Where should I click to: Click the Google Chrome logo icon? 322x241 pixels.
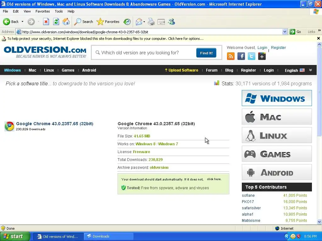9,126
